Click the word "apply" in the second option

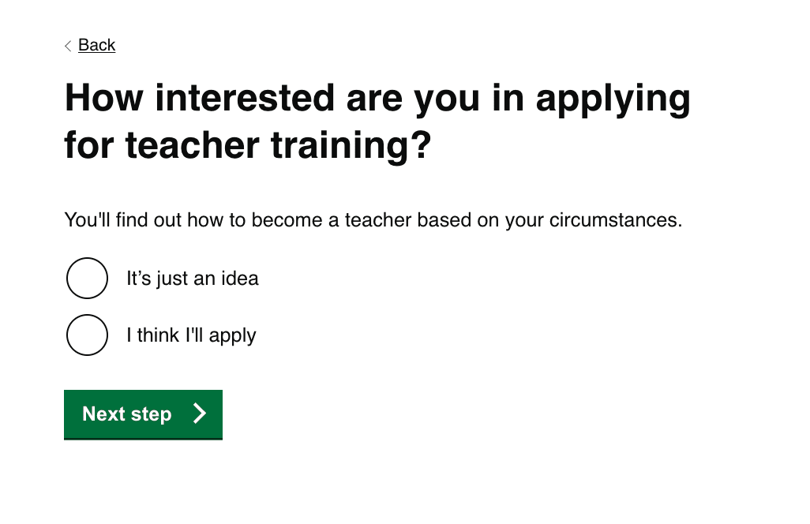(x=233, y=336)
